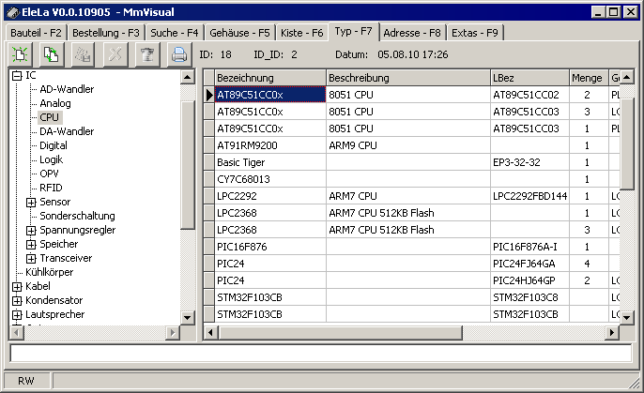Select the CPU tree item
The width and height of the screenshot is (644, 393).
49,117
